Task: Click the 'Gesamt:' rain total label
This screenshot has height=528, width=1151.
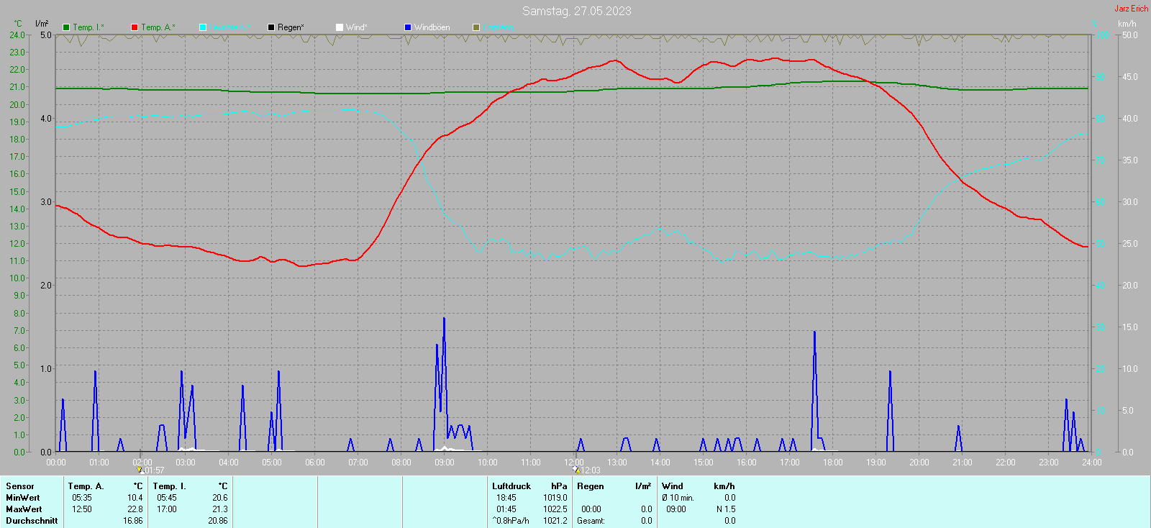Action: pyautogui.click(x=591, y=521)
